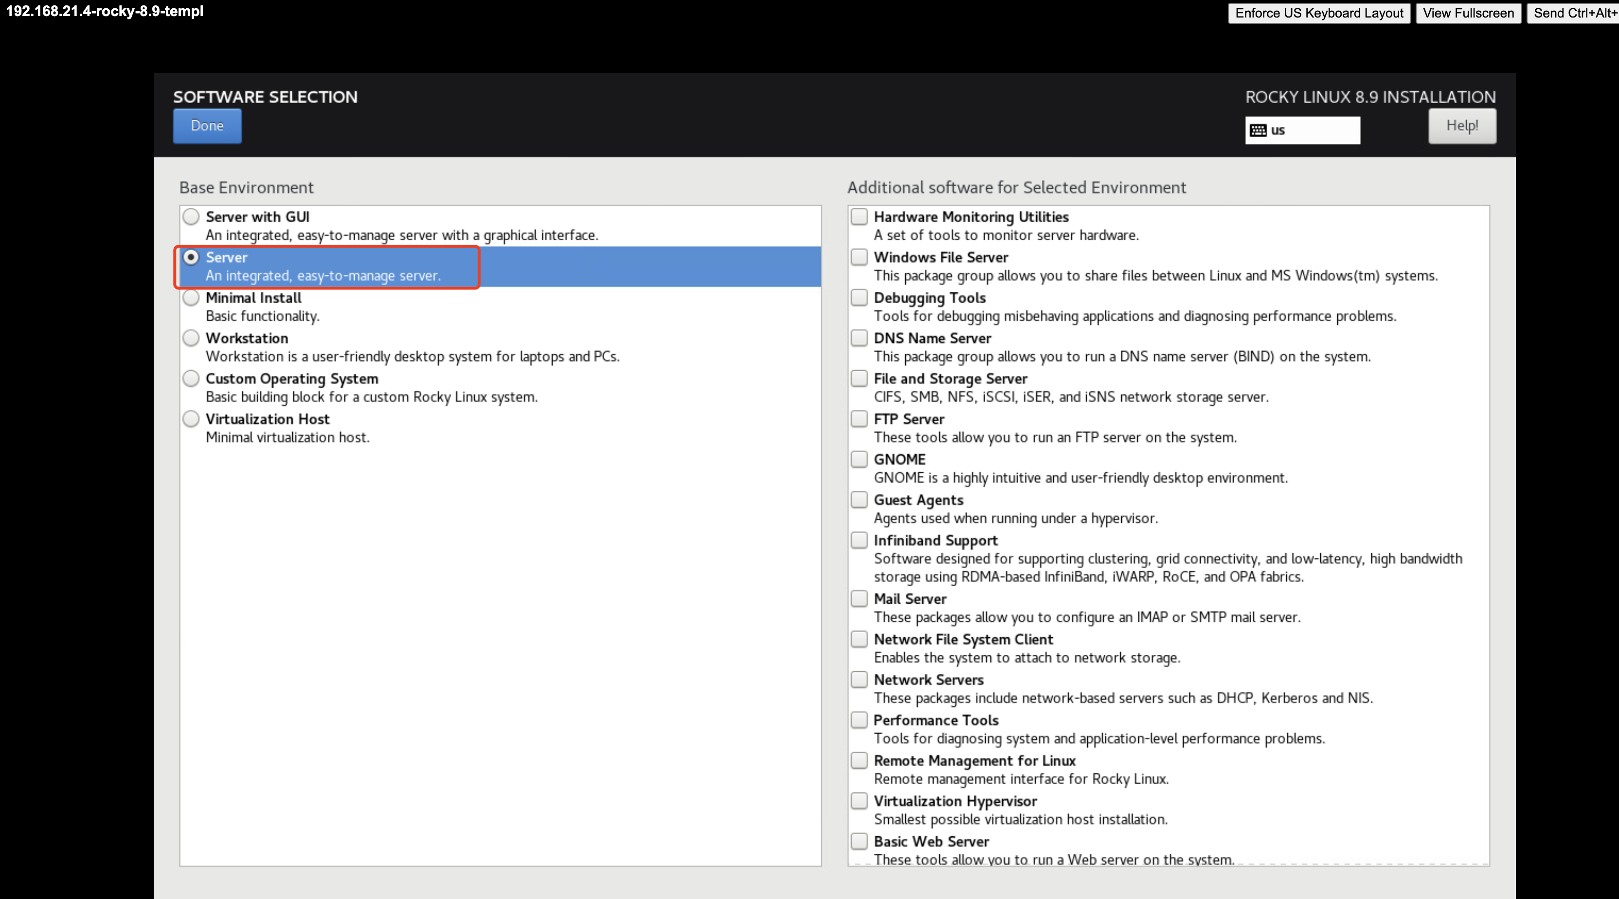This screenshot has width=1619, height=899.
Task: Enable the Guest Agents checkbox
Action: (x=859, y=500)
